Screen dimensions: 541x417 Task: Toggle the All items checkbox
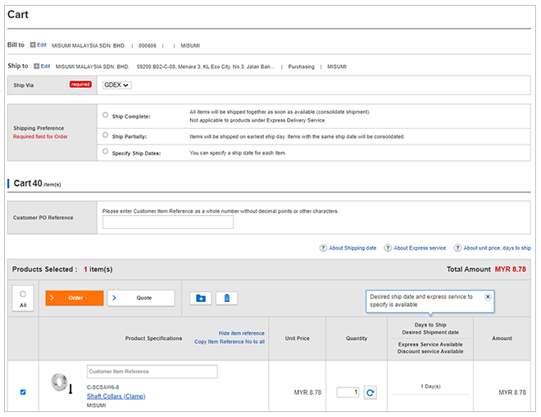(x=23, y=294)
